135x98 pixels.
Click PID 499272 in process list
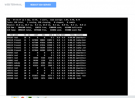pos(10,70)
